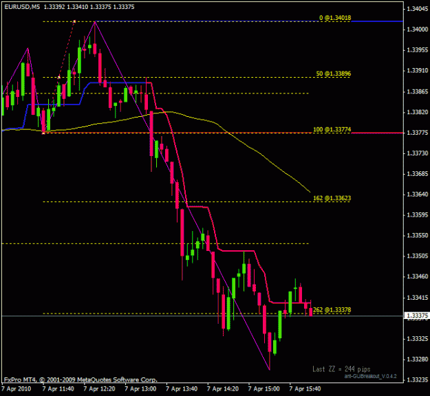This screenshot has width=430, height=396.
Task: Click the ant-GUBreakout_V.0.4.2 indicator label
Action: tap(371, 376)
